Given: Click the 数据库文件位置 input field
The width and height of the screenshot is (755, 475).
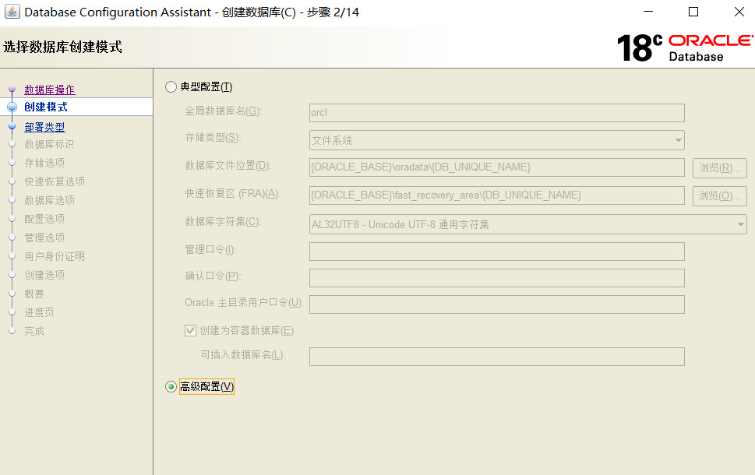Looking at the screenshot, I should [x=497, y=167].
